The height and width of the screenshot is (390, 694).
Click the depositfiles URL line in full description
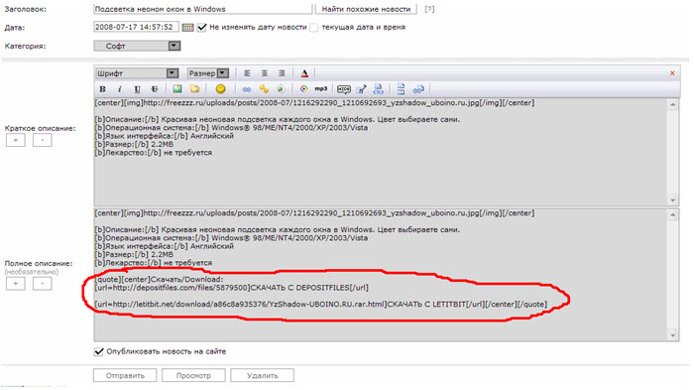point(231,288)
